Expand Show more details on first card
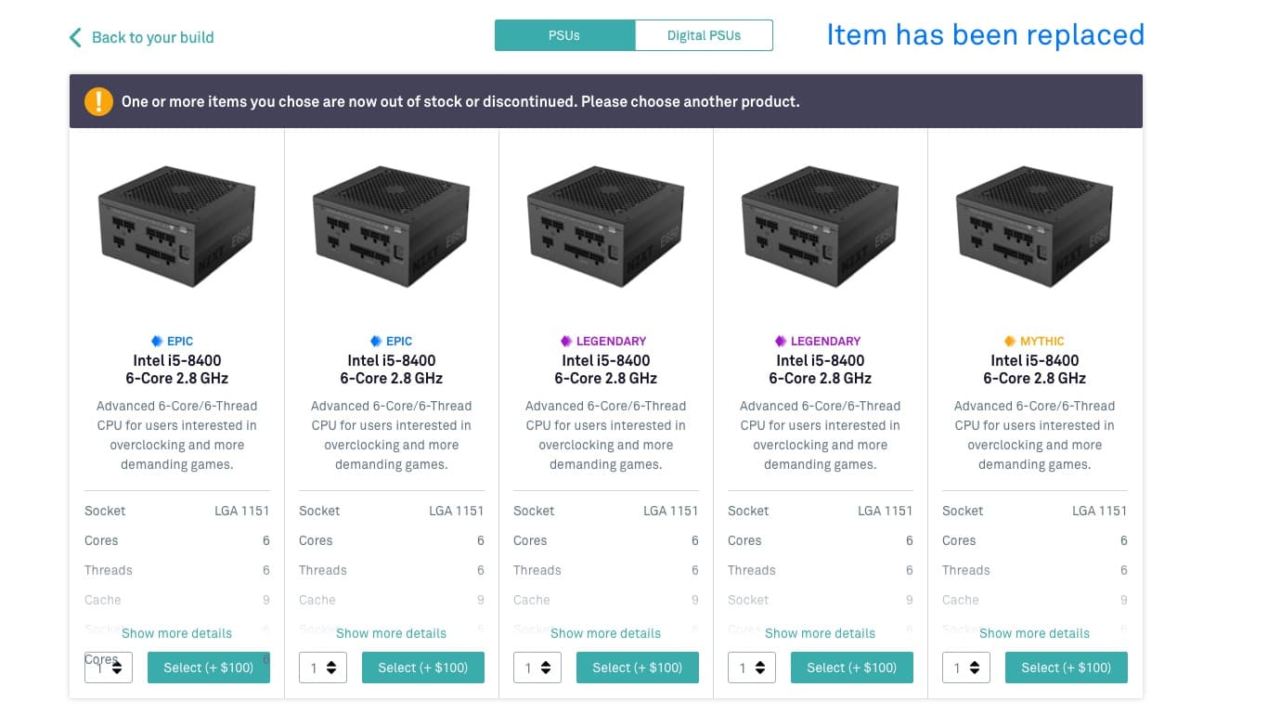The width and height of the screenshot is (1268, 713). tap(176, 633)
